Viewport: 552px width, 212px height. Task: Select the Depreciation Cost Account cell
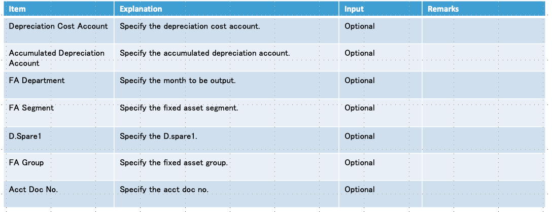point(59,30)
